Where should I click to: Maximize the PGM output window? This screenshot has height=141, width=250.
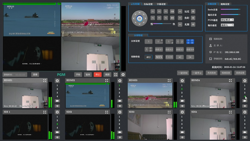pyautogui.click(x=115, y=74)
